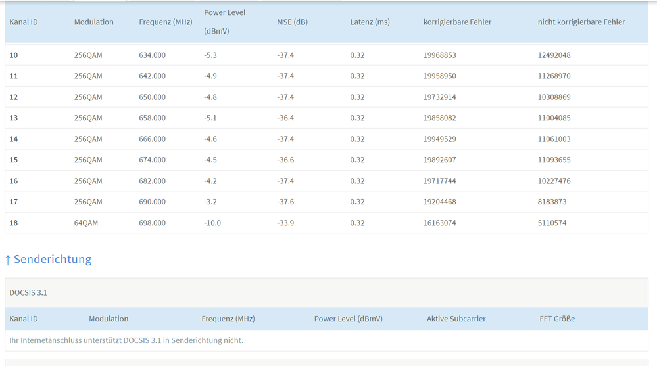Select the 'FFT Größe' column header
The image size is (657, 366).
click(x=557, y=319)
